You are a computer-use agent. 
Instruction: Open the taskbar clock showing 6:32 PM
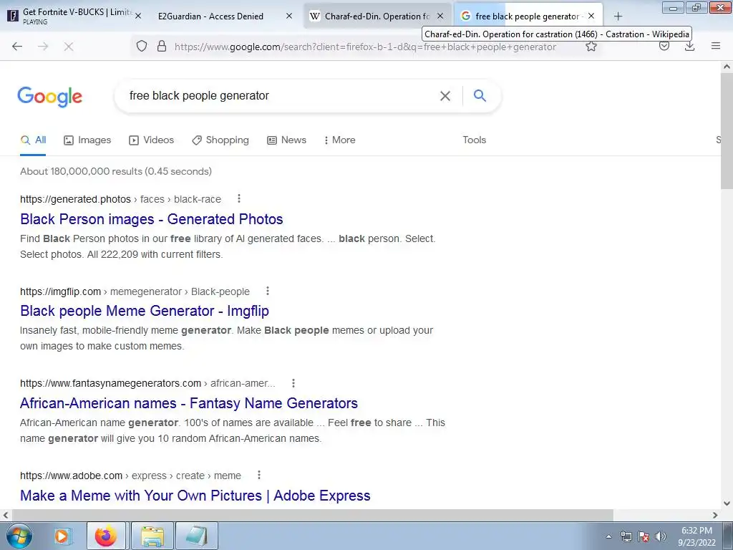tap(696, 536)
